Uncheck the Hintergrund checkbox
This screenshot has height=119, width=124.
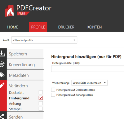[41, 98]
